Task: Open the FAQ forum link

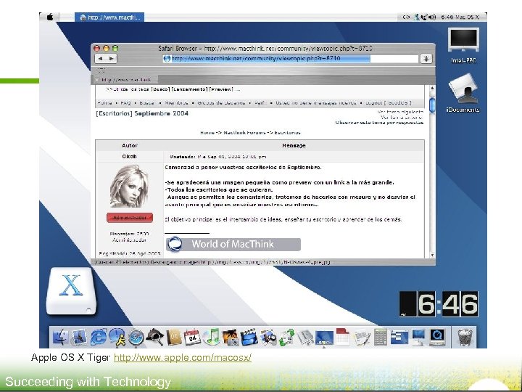Action: pyautogui.click(x=125, y=103)
